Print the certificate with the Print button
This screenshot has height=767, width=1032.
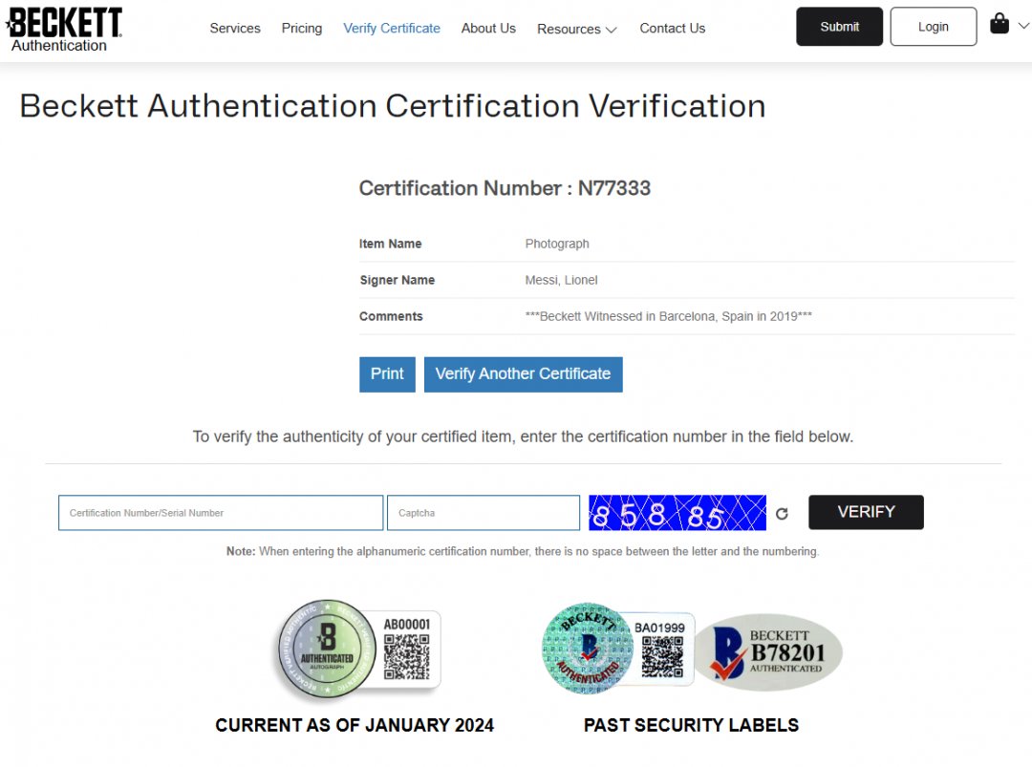click(x=387, y=374)
